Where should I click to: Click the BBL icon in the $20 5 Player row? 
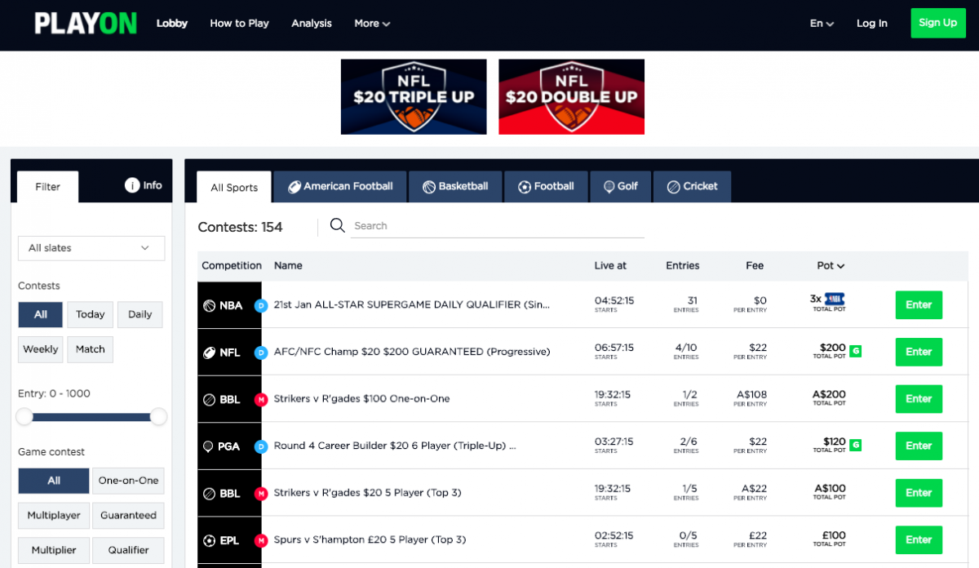(210, 494)
